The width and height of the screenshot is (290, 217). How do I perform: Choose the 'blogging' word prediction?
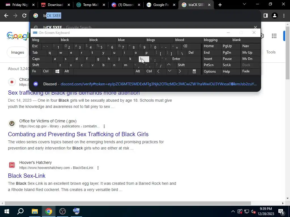pyautogui.click(x=216, y=40)
